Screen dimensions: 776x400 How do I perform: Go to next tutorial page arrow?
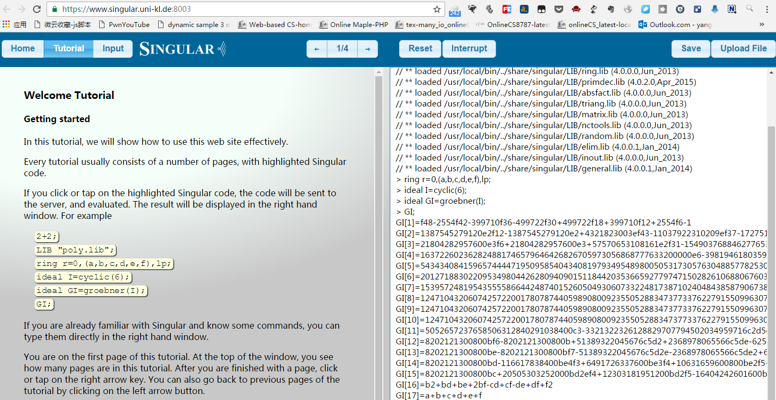point(367,49)
